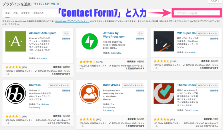Screen dimensions: 223x130
Task: Click BuddyPress's 200,000+ installs text
Action: pos(93,125)
